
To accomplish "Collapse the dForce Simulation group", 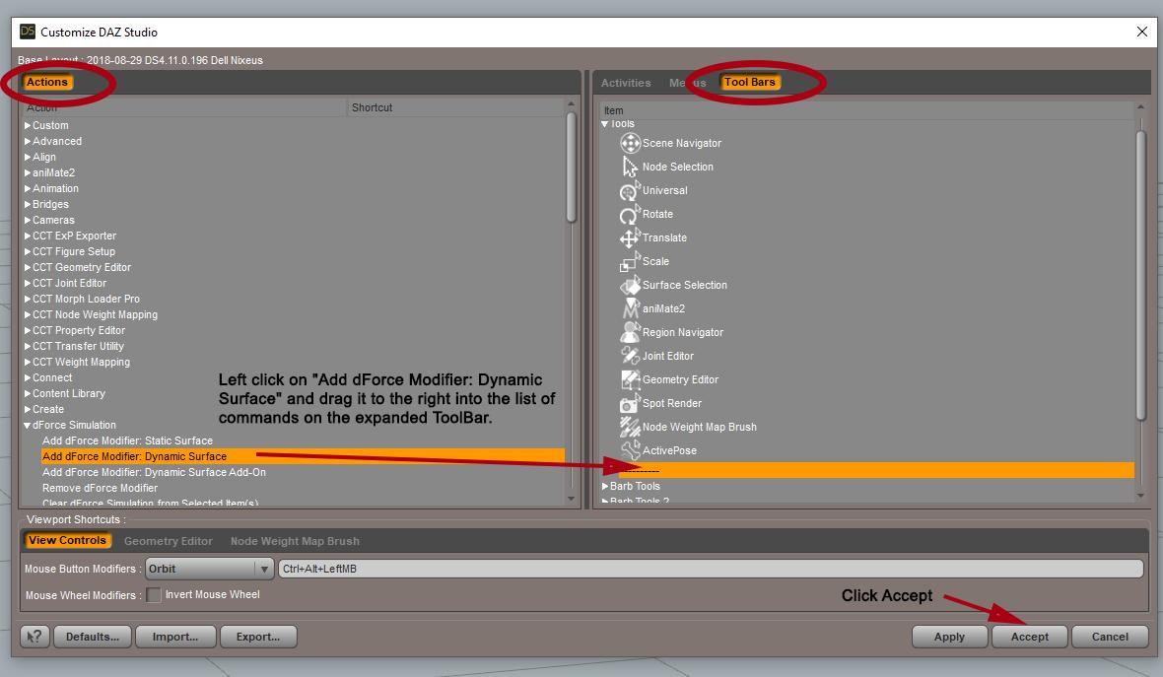I will [28, 426].
